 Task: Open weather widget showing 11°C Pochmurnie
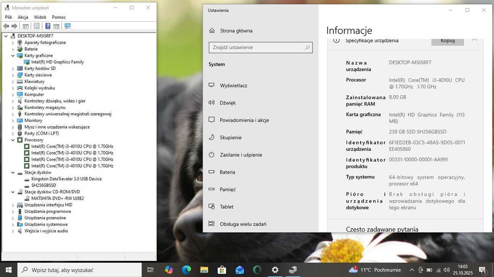point(374,270)
